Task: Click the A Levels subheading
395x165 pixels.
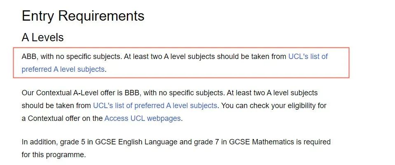Action: [x=42, y=38]
